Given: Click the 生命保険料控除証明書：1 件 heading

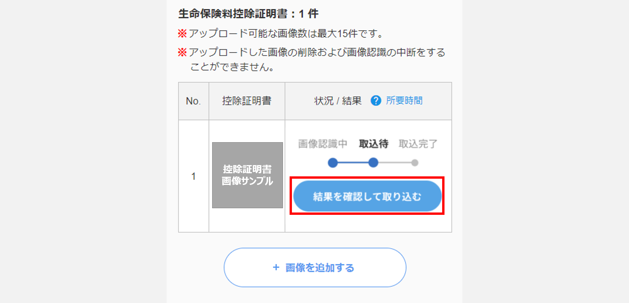Looking at the screenshot, I should (x=248, y=14).
